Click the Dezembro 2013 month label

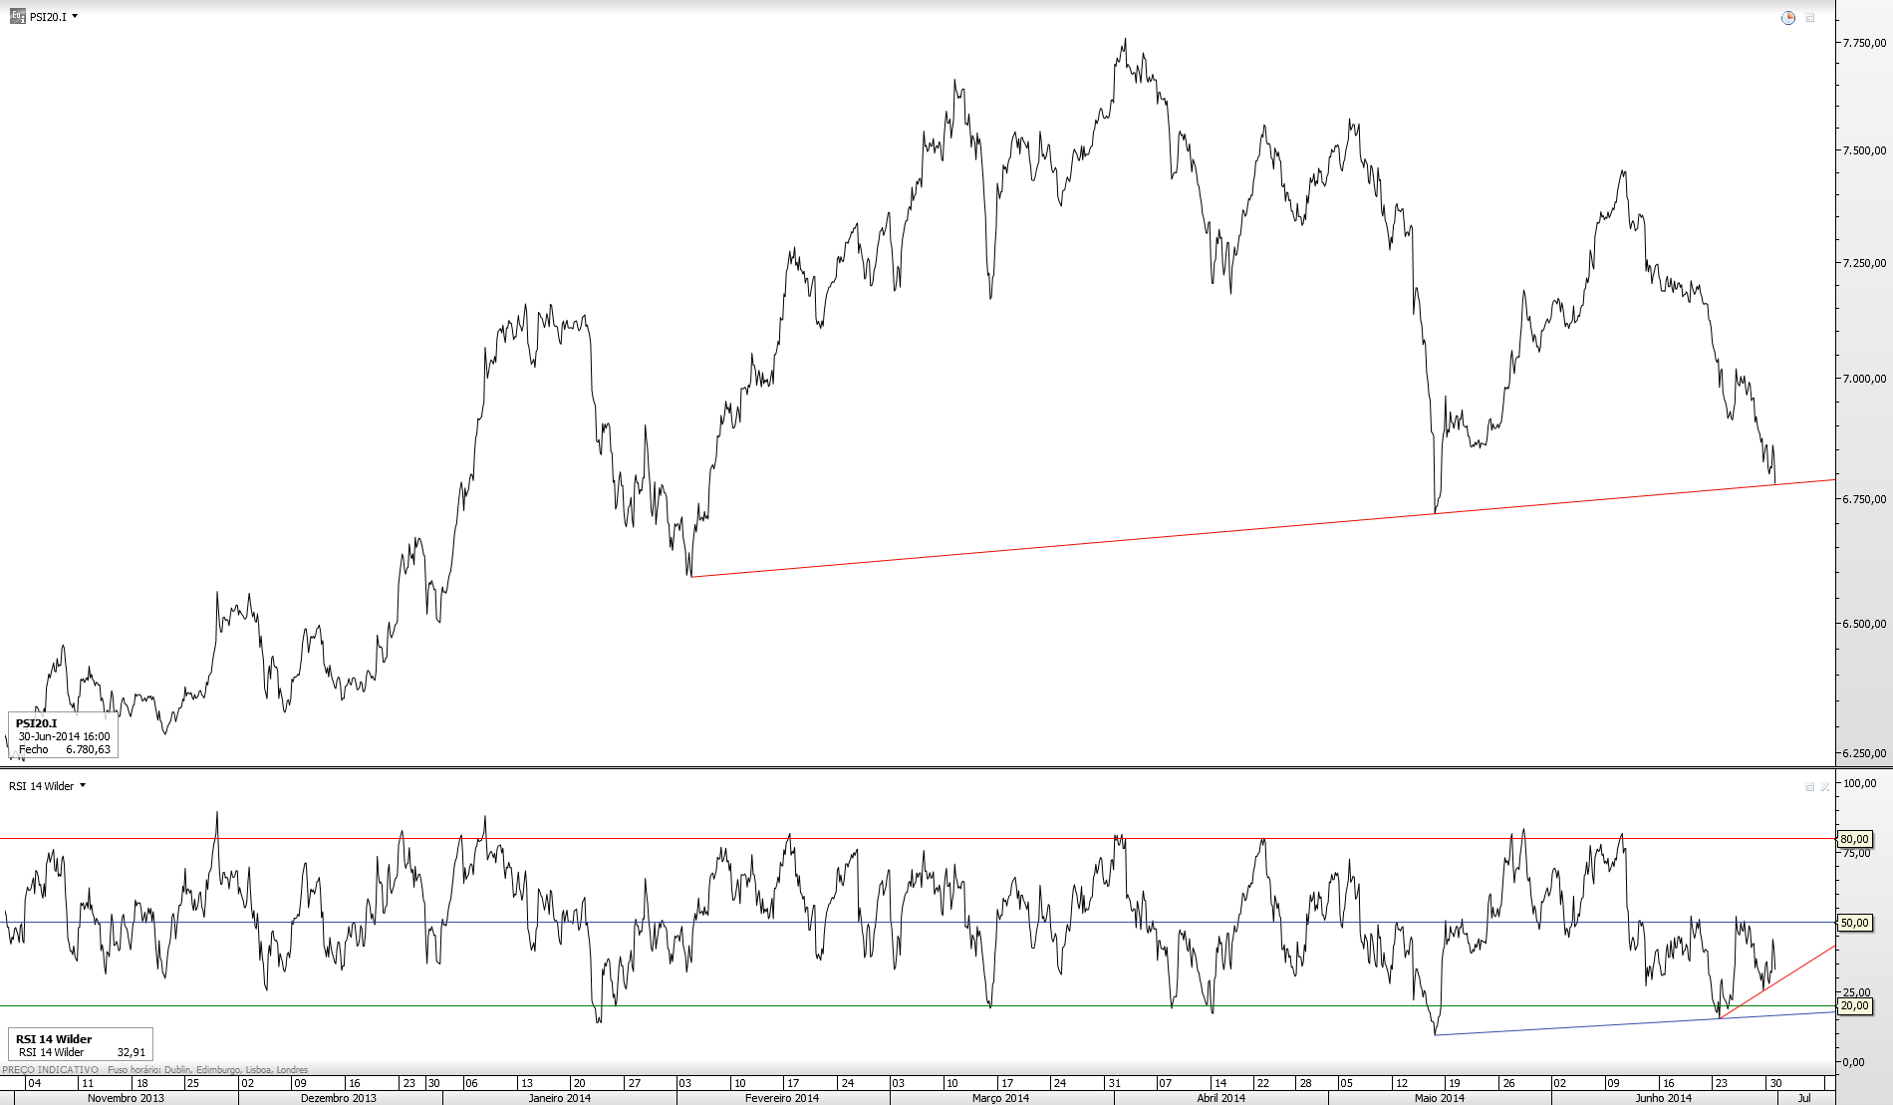tap(339, 1098)
